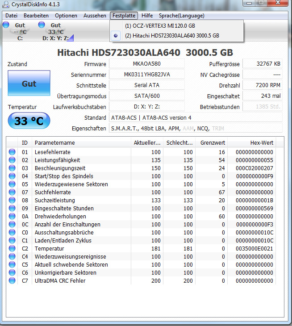Click status orb for Leistungsfähigkeit row
The width and height of the screenshot is (292, 326).
tap(12, 160)
